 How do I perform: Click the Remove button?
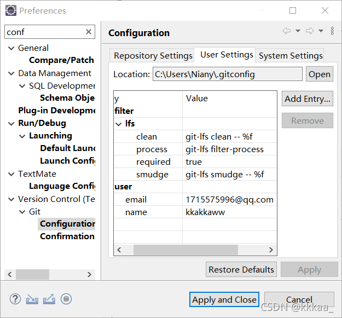308,120
